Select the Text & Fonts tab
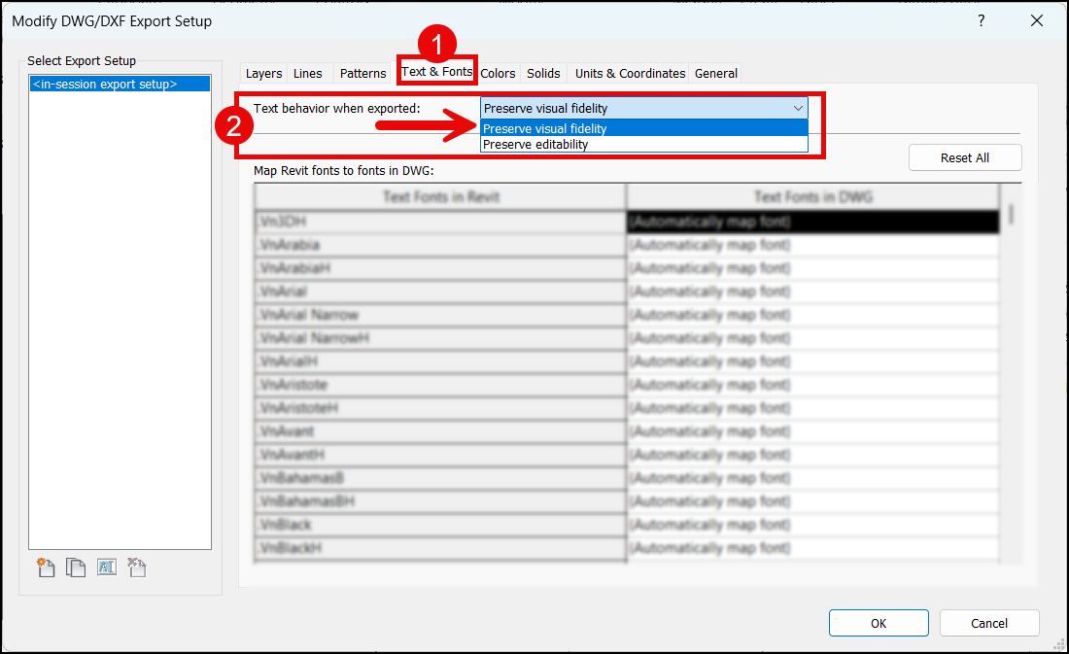This screenshot has height=654, width=1069. [437, 72]
